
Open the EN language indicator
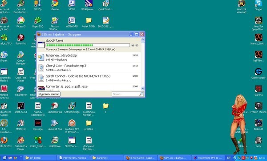tap(229, 158)
